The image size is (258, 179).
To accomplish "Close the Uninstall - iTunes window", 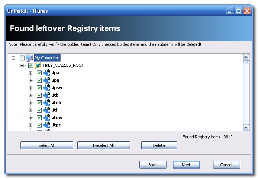I will click(247, 11).
